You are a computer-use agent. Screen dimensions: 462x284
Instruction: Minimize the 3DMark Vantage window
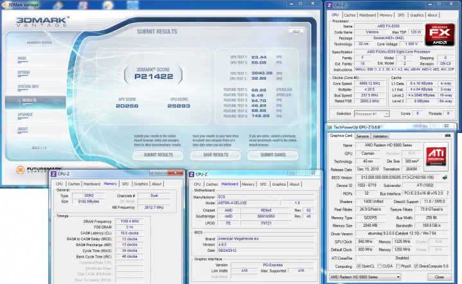click(291, 3)
